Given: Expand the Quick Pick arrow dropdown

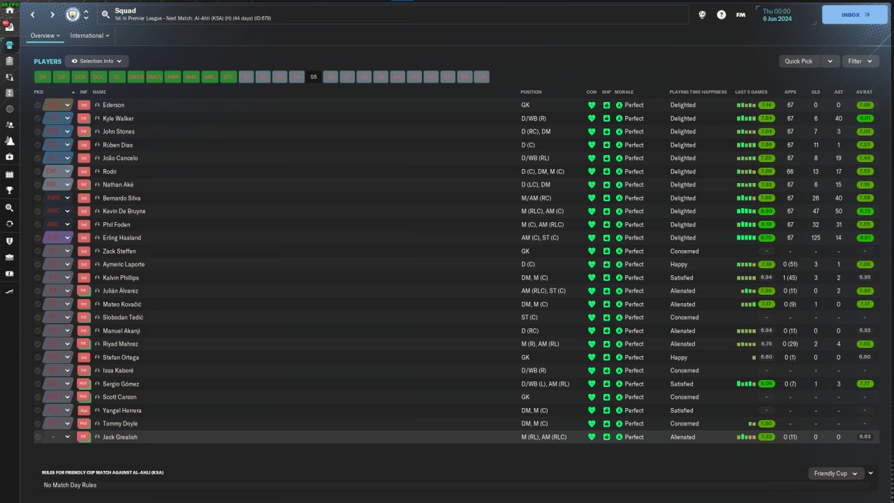Looking at the screenshot, I should (x=830, y=61).
